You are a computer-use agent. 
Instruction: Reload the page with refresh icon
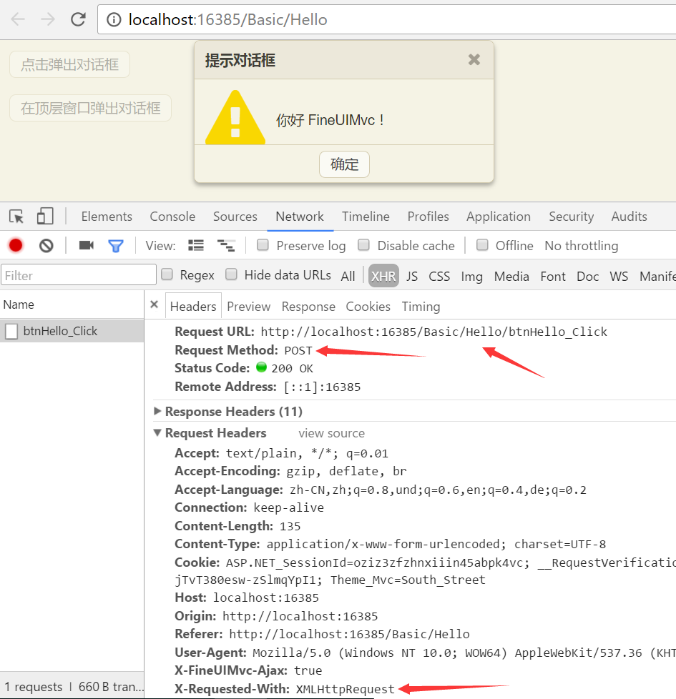click(x=78, y=19)
